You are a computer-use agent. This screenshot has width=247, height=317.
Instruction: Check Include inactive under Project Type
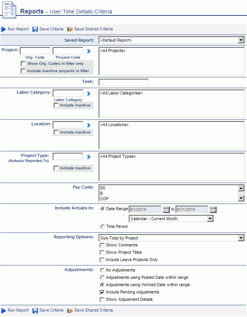[56, 168]
